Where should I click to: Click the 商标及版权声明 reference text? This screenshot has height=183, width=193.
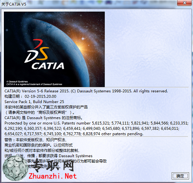tap(53, 113)
